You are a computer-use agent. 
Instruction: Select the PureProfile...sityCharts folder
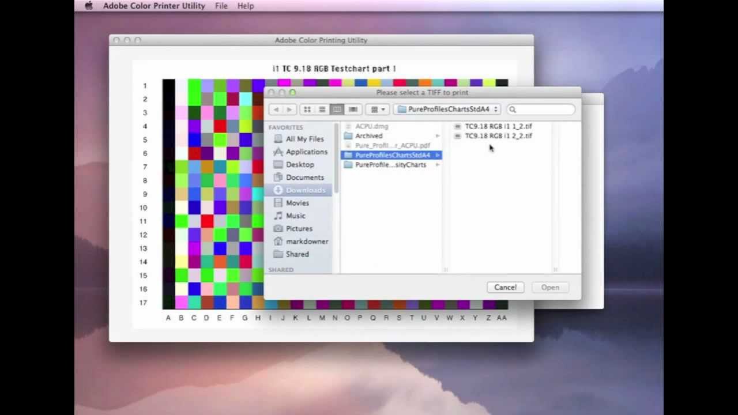pos(390,165)
